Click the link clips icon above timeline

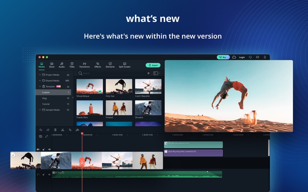[x=47, y=136]
